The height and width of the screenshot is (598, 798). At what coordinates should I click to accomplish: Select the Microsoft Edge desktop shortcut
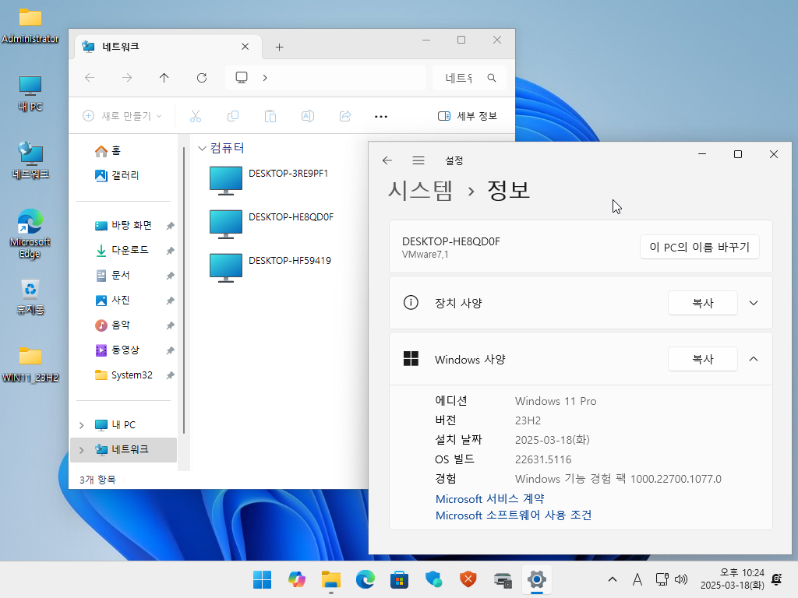(x=30, y=234)
